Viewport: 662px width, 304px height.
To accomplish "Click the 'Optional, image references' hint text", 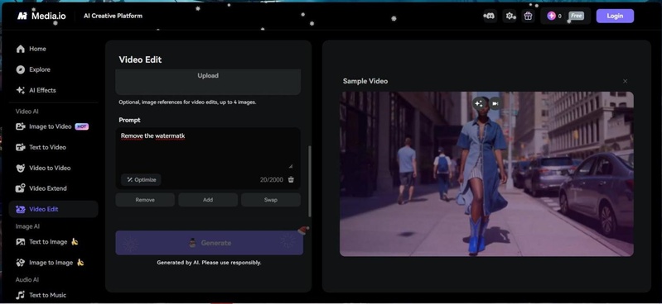I will (187, 102).
